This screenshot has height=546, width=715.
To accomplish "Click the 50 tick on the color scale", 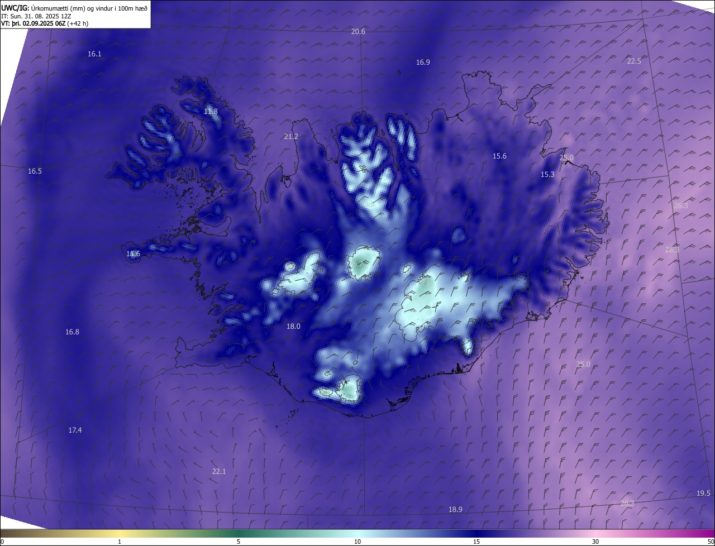I will tap(711, 542).
